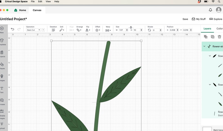Duplicate the selected layer

click(213, 37)
